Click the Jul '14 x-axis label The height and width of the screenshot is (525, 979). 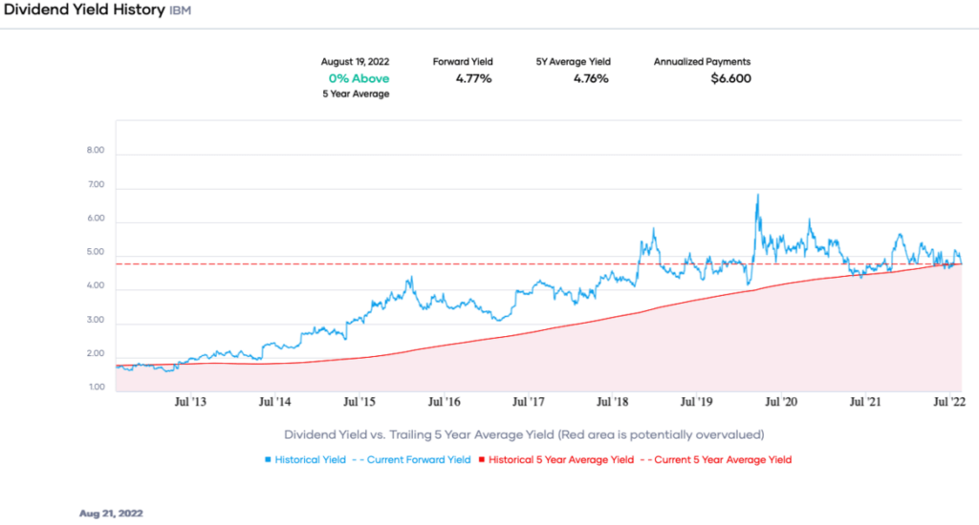pos(274,402)
